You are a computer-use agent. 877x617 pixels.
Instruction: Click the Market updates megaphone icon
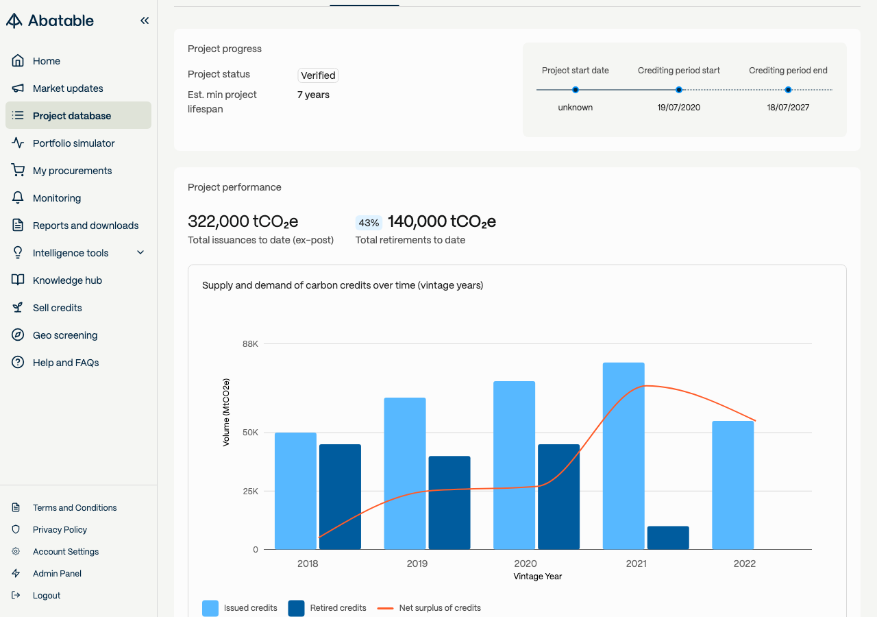pyautogui.click(x=18, y=88)
